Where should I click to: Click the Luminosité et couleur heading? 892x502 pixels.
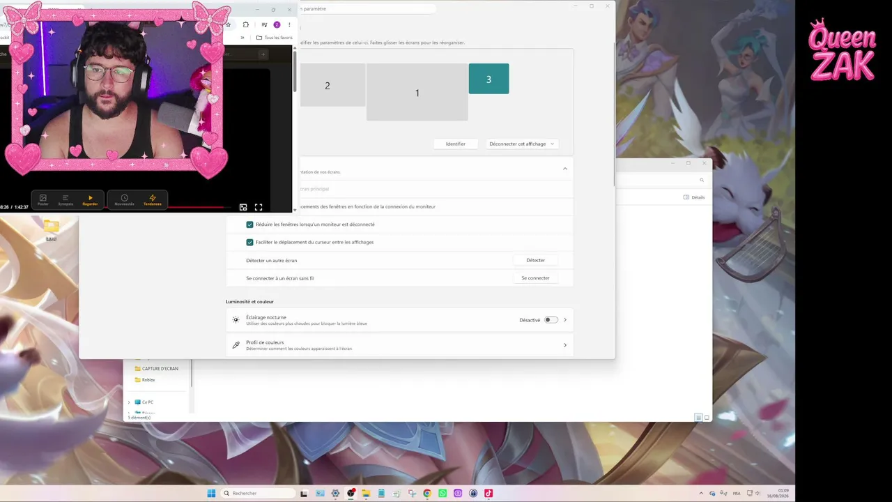coord(249,302)
